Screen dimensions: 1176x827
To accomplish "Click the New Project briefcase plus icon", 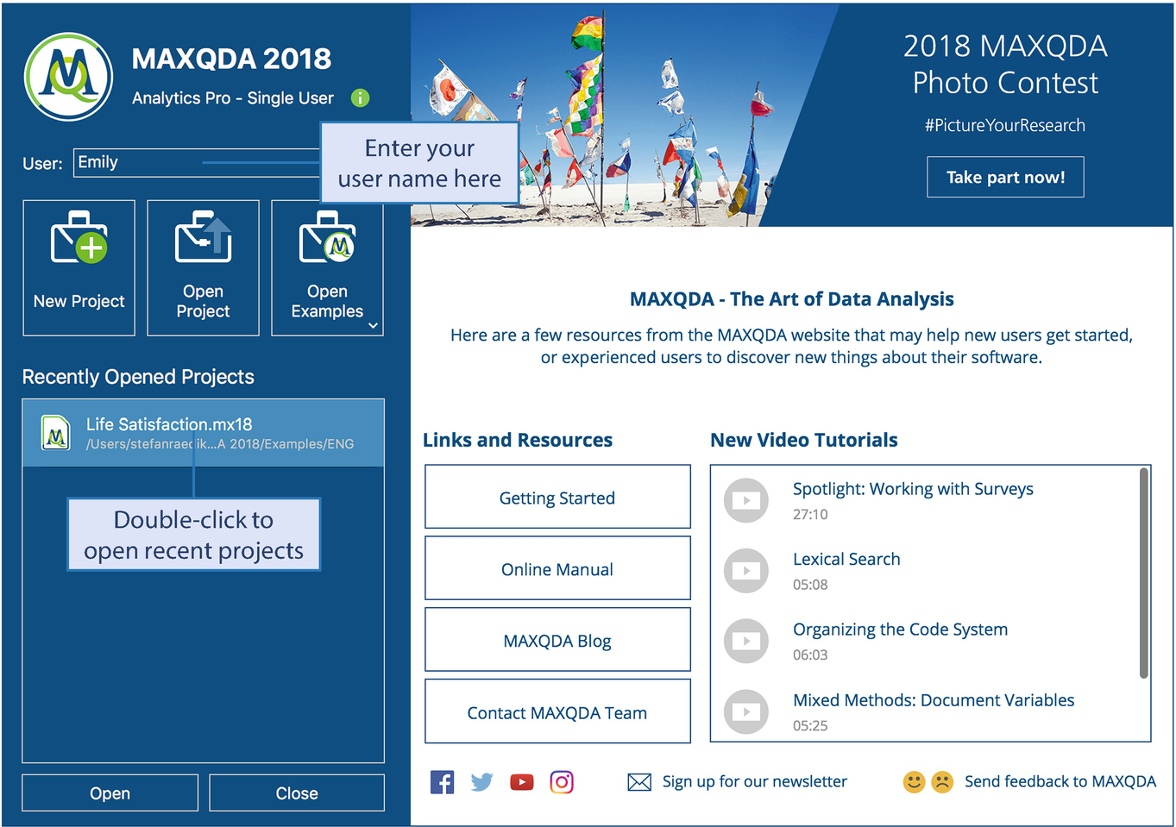I will point(79,238).
